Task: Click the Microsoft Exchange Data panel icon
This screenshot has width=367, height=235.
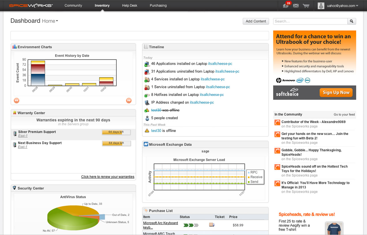Action: point(146,144)
